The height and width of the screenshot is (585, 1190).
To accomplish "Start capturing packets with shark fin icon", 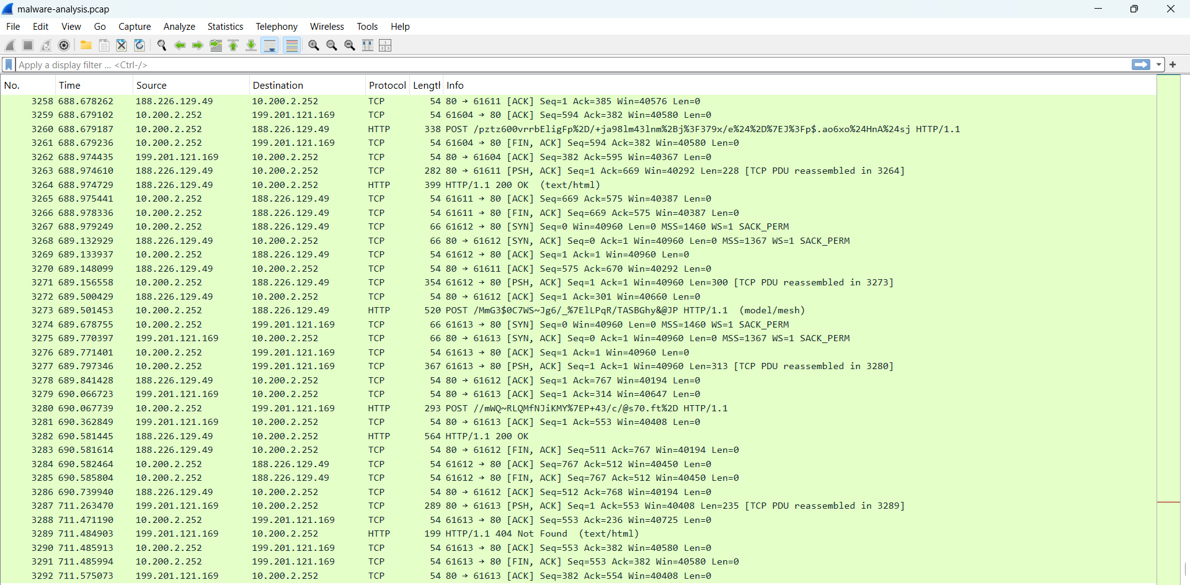I will pyautogui.click(x=10, y=45).
